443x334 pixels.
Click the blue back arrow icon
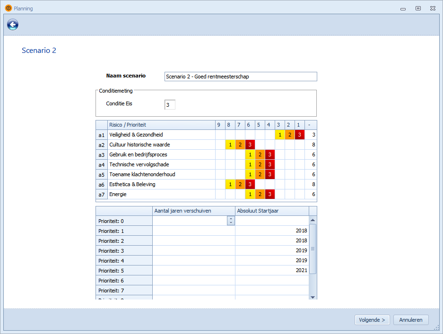pyautogui.click(x=13, y=25)
